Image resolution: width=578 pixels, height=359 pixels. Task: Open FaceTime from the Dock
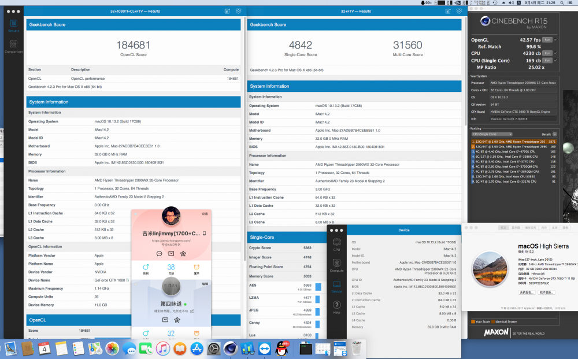pyautogui.click(x=146, y=349)
